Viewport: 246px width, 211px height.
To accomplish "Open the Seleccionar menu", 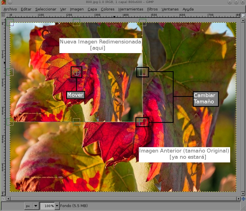I will pyautogui.click(x=46, y=9).
